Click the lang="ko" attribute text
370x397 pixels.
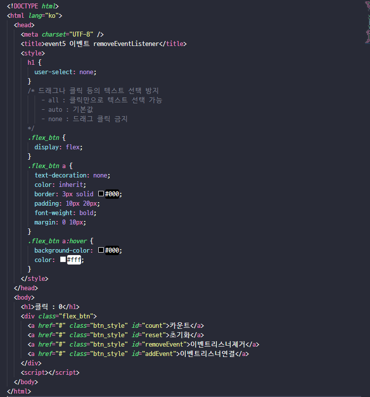point(43,15)
